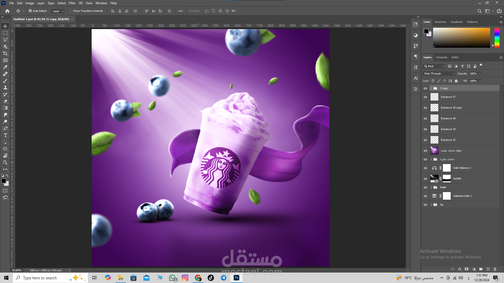Expand the 5 copy group
Screen dimensions: 504x283
(431, 88)
